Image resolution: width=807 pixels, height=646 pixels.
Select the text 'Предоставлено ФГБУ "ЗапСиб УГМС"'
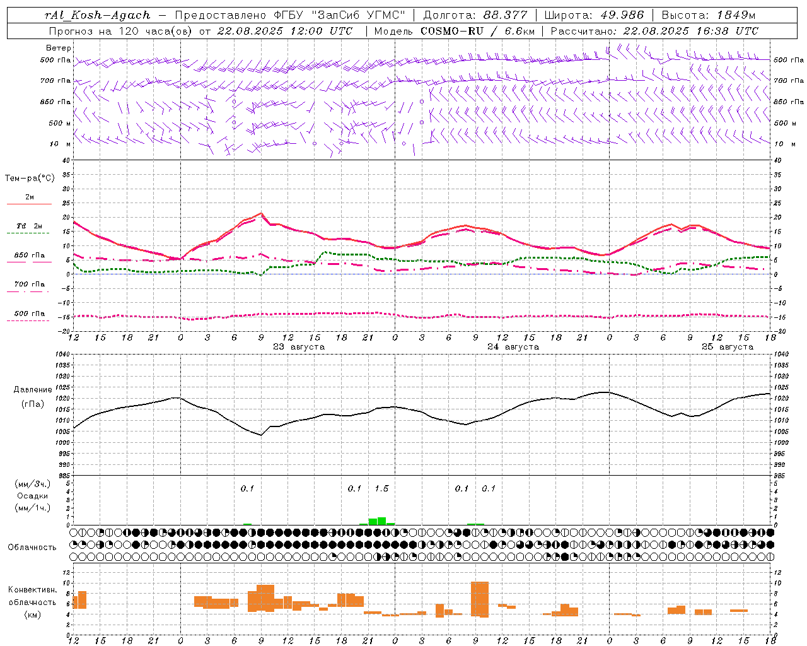point(290,15)
